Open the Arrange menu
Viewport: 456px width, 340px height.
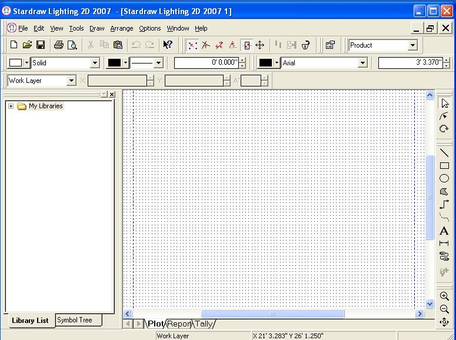pyautogui.click(x=122, y=28)
